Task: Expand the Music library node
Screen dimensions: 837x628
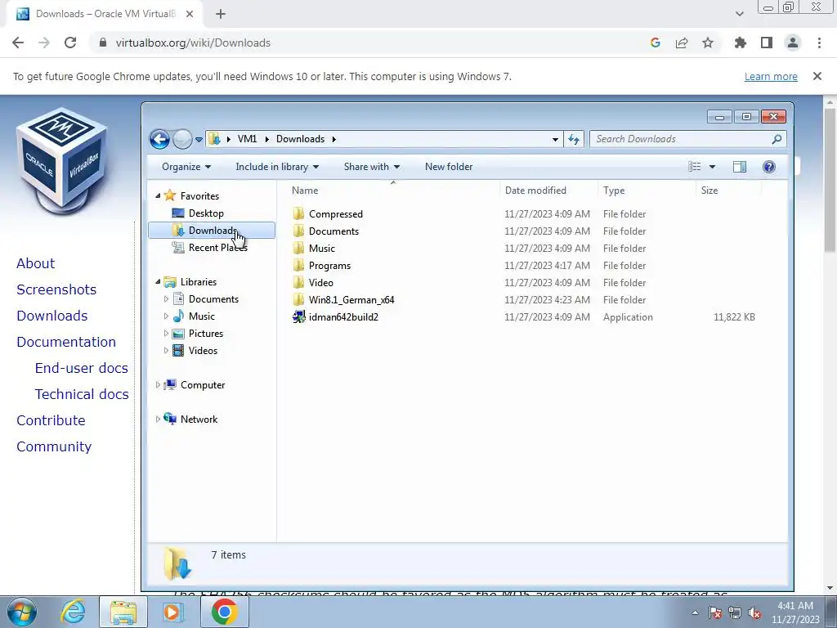Action: [x=166, y=316]
